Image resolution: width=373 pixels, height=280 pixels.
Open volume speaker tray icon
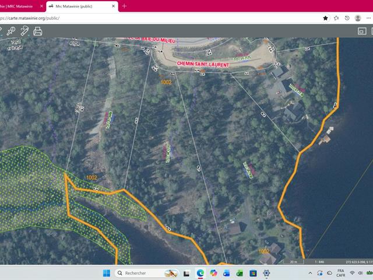[361, 273]
